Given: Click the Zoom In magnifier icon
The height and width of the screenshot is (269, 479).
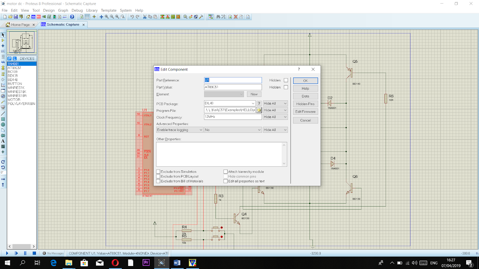Looking at the screenshot, I should 107,17.
